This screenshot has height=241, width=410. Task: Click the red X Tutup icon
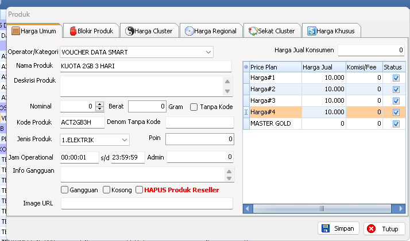click(371, 229)
